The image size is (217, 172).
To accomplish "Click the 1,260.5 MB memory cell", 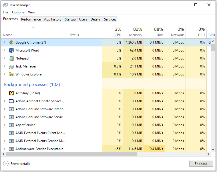I will tap(134, 42).
